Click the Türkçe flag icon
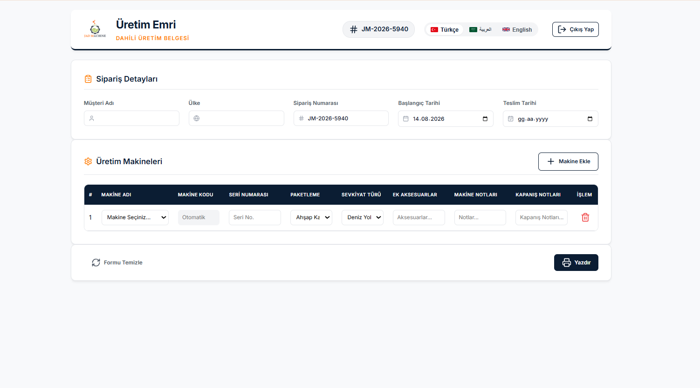Image resolution: width=700 pixels, height=388 pixels. point(434,29)
